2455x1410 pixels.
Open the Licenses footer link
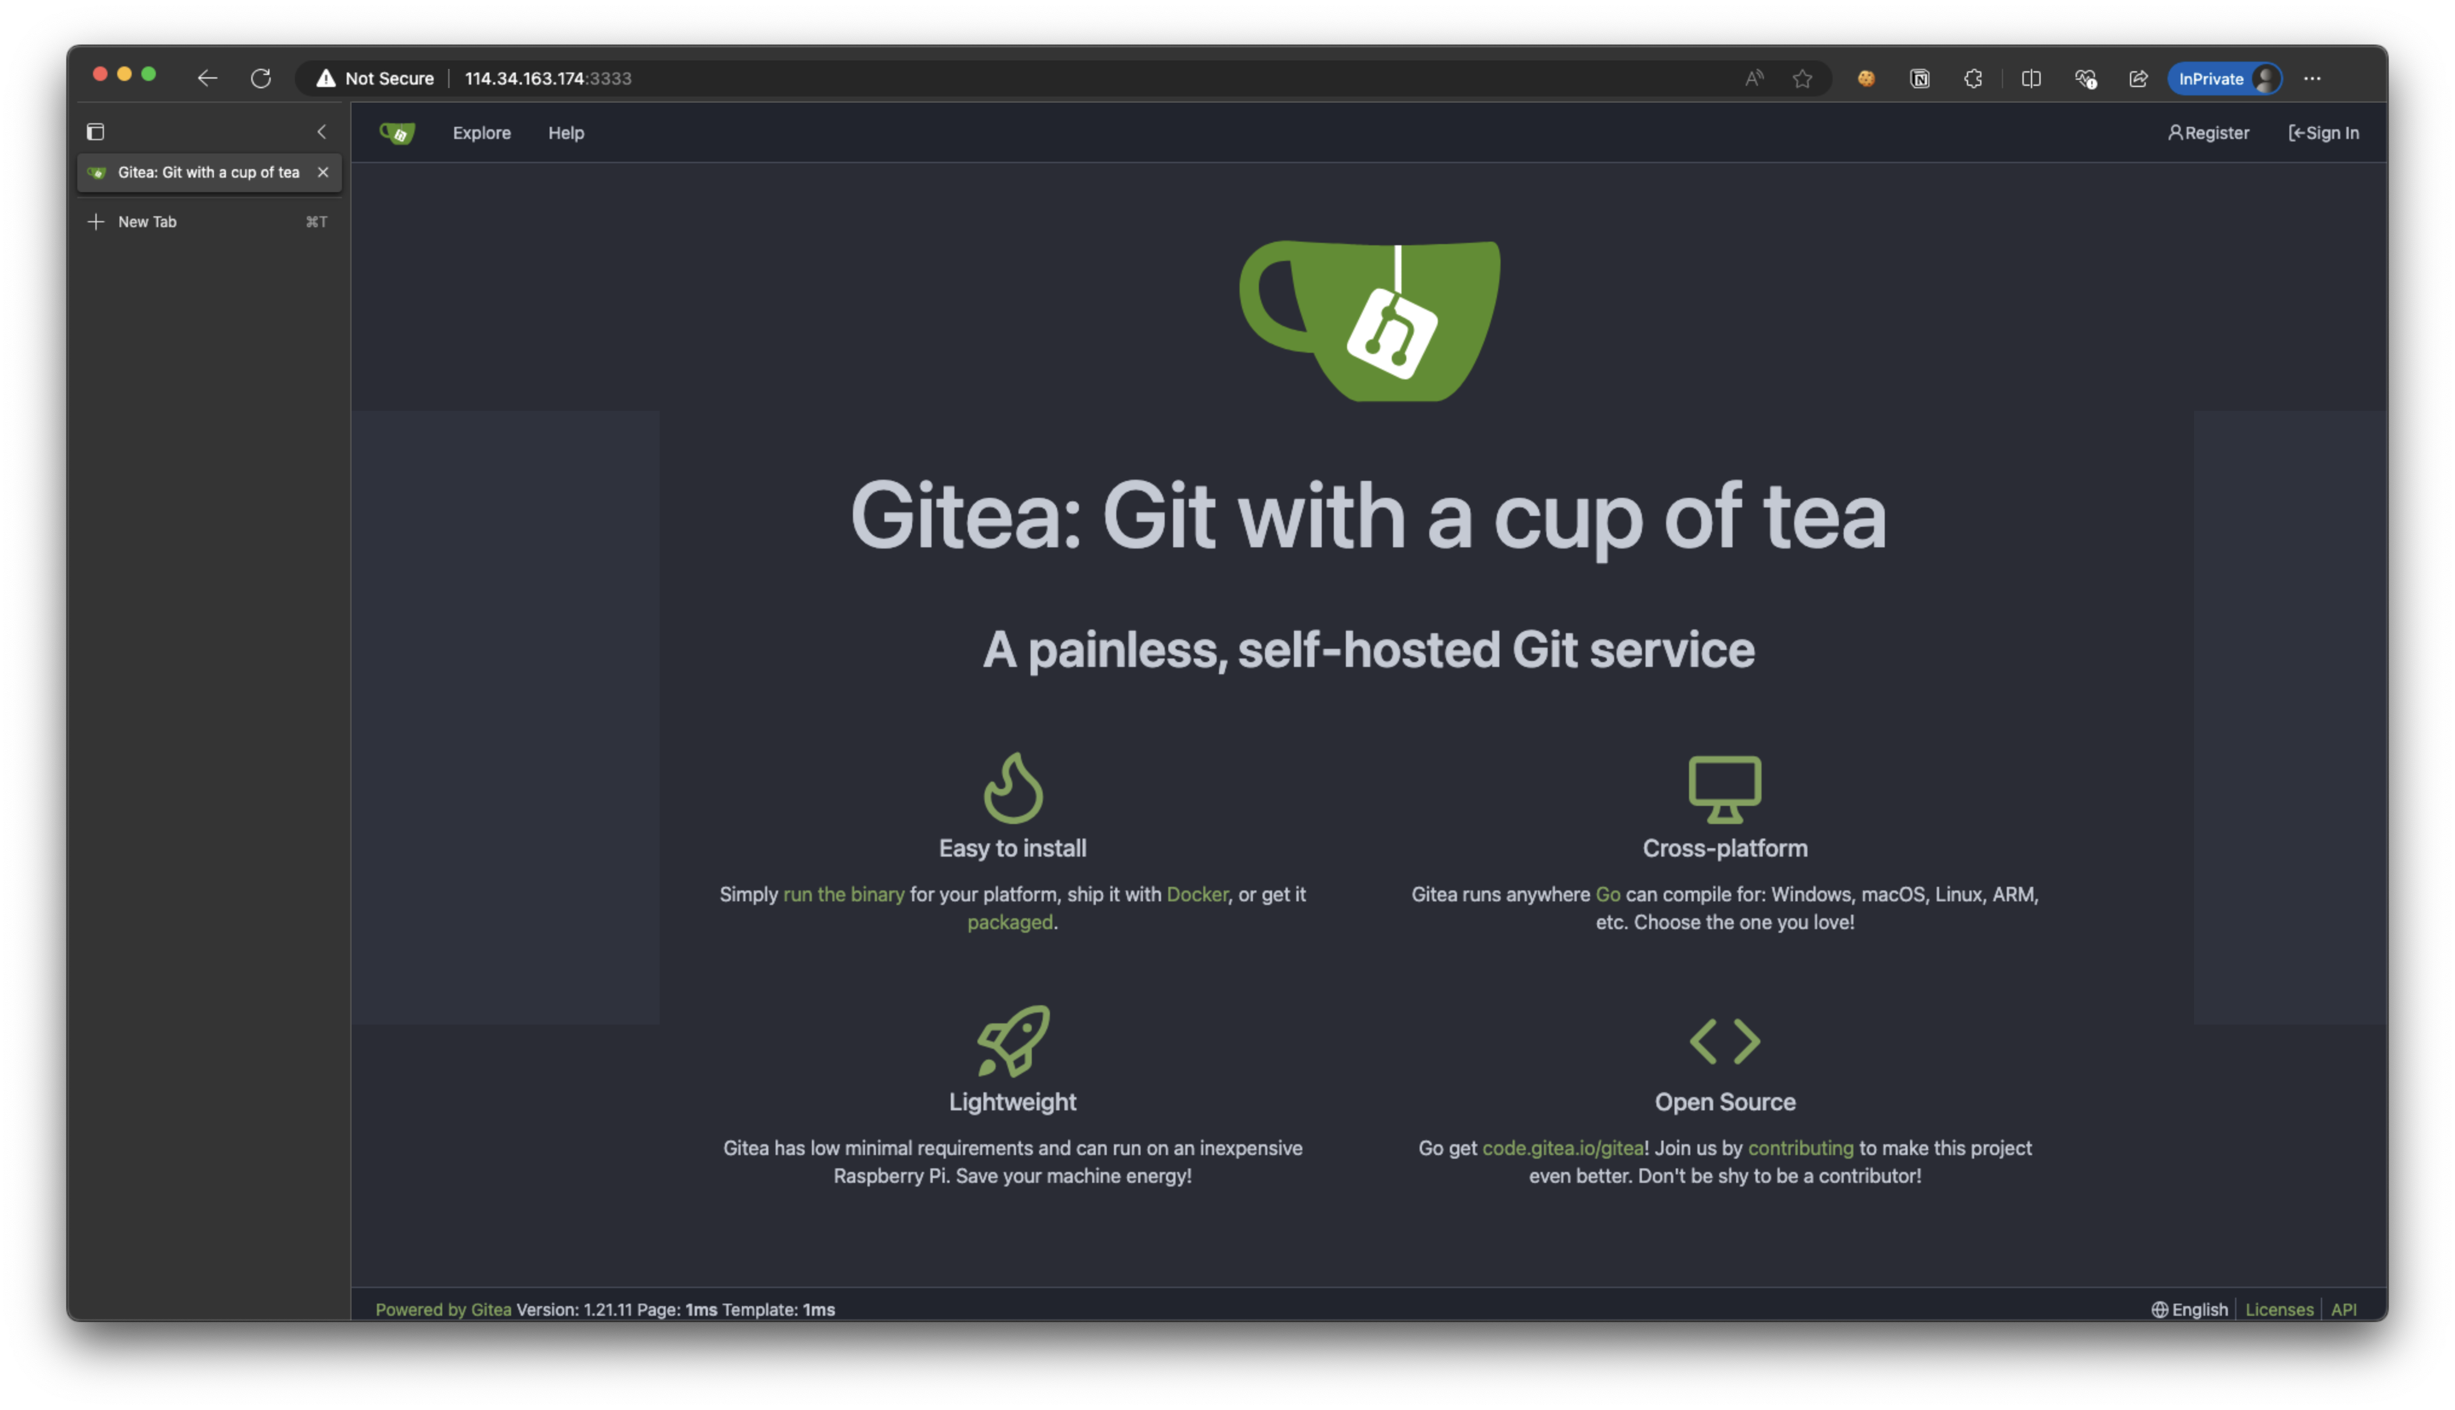click(x=2279, y=1309)
